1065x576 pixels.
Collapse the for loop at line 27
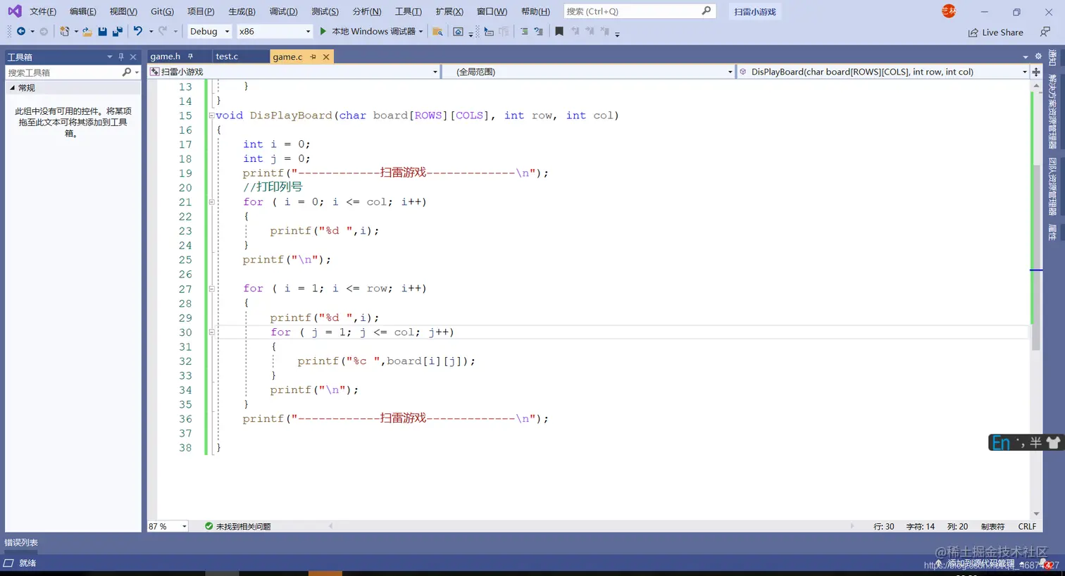click(x=211, y=289)
